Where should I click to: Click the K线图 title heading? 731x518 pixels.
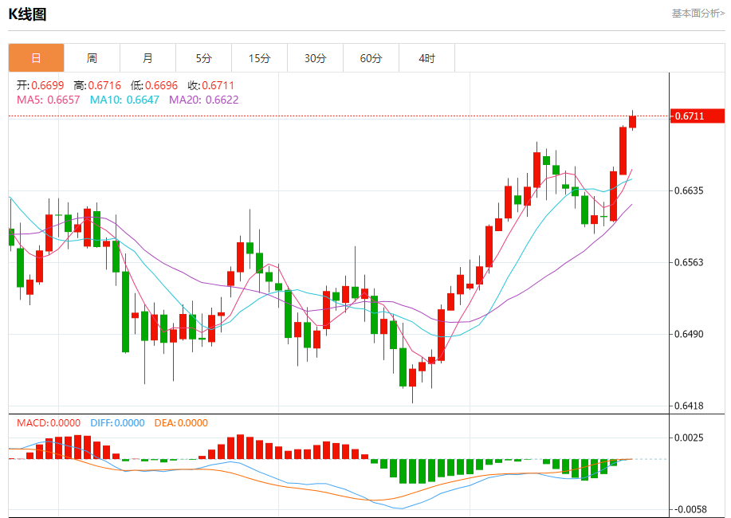point(27,14)
